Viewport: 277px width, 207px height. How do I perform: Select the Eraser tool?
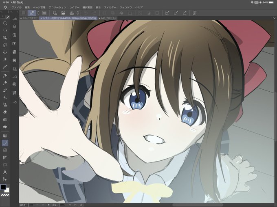pyautogui.click(x=5, y=112)
